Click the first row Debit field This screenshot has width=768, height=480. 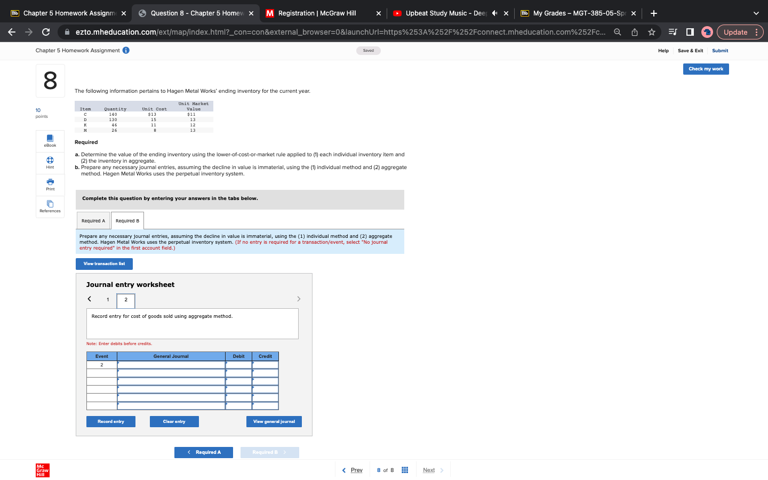[x=238, y=365]
